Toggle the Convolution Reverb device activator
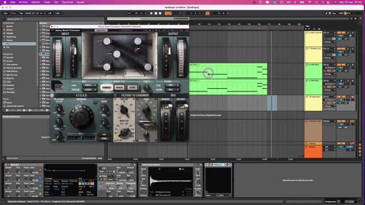 tap(140, 165)
